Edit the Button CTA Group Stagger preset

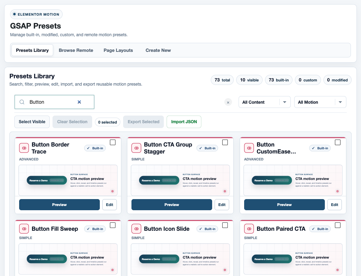222,205
